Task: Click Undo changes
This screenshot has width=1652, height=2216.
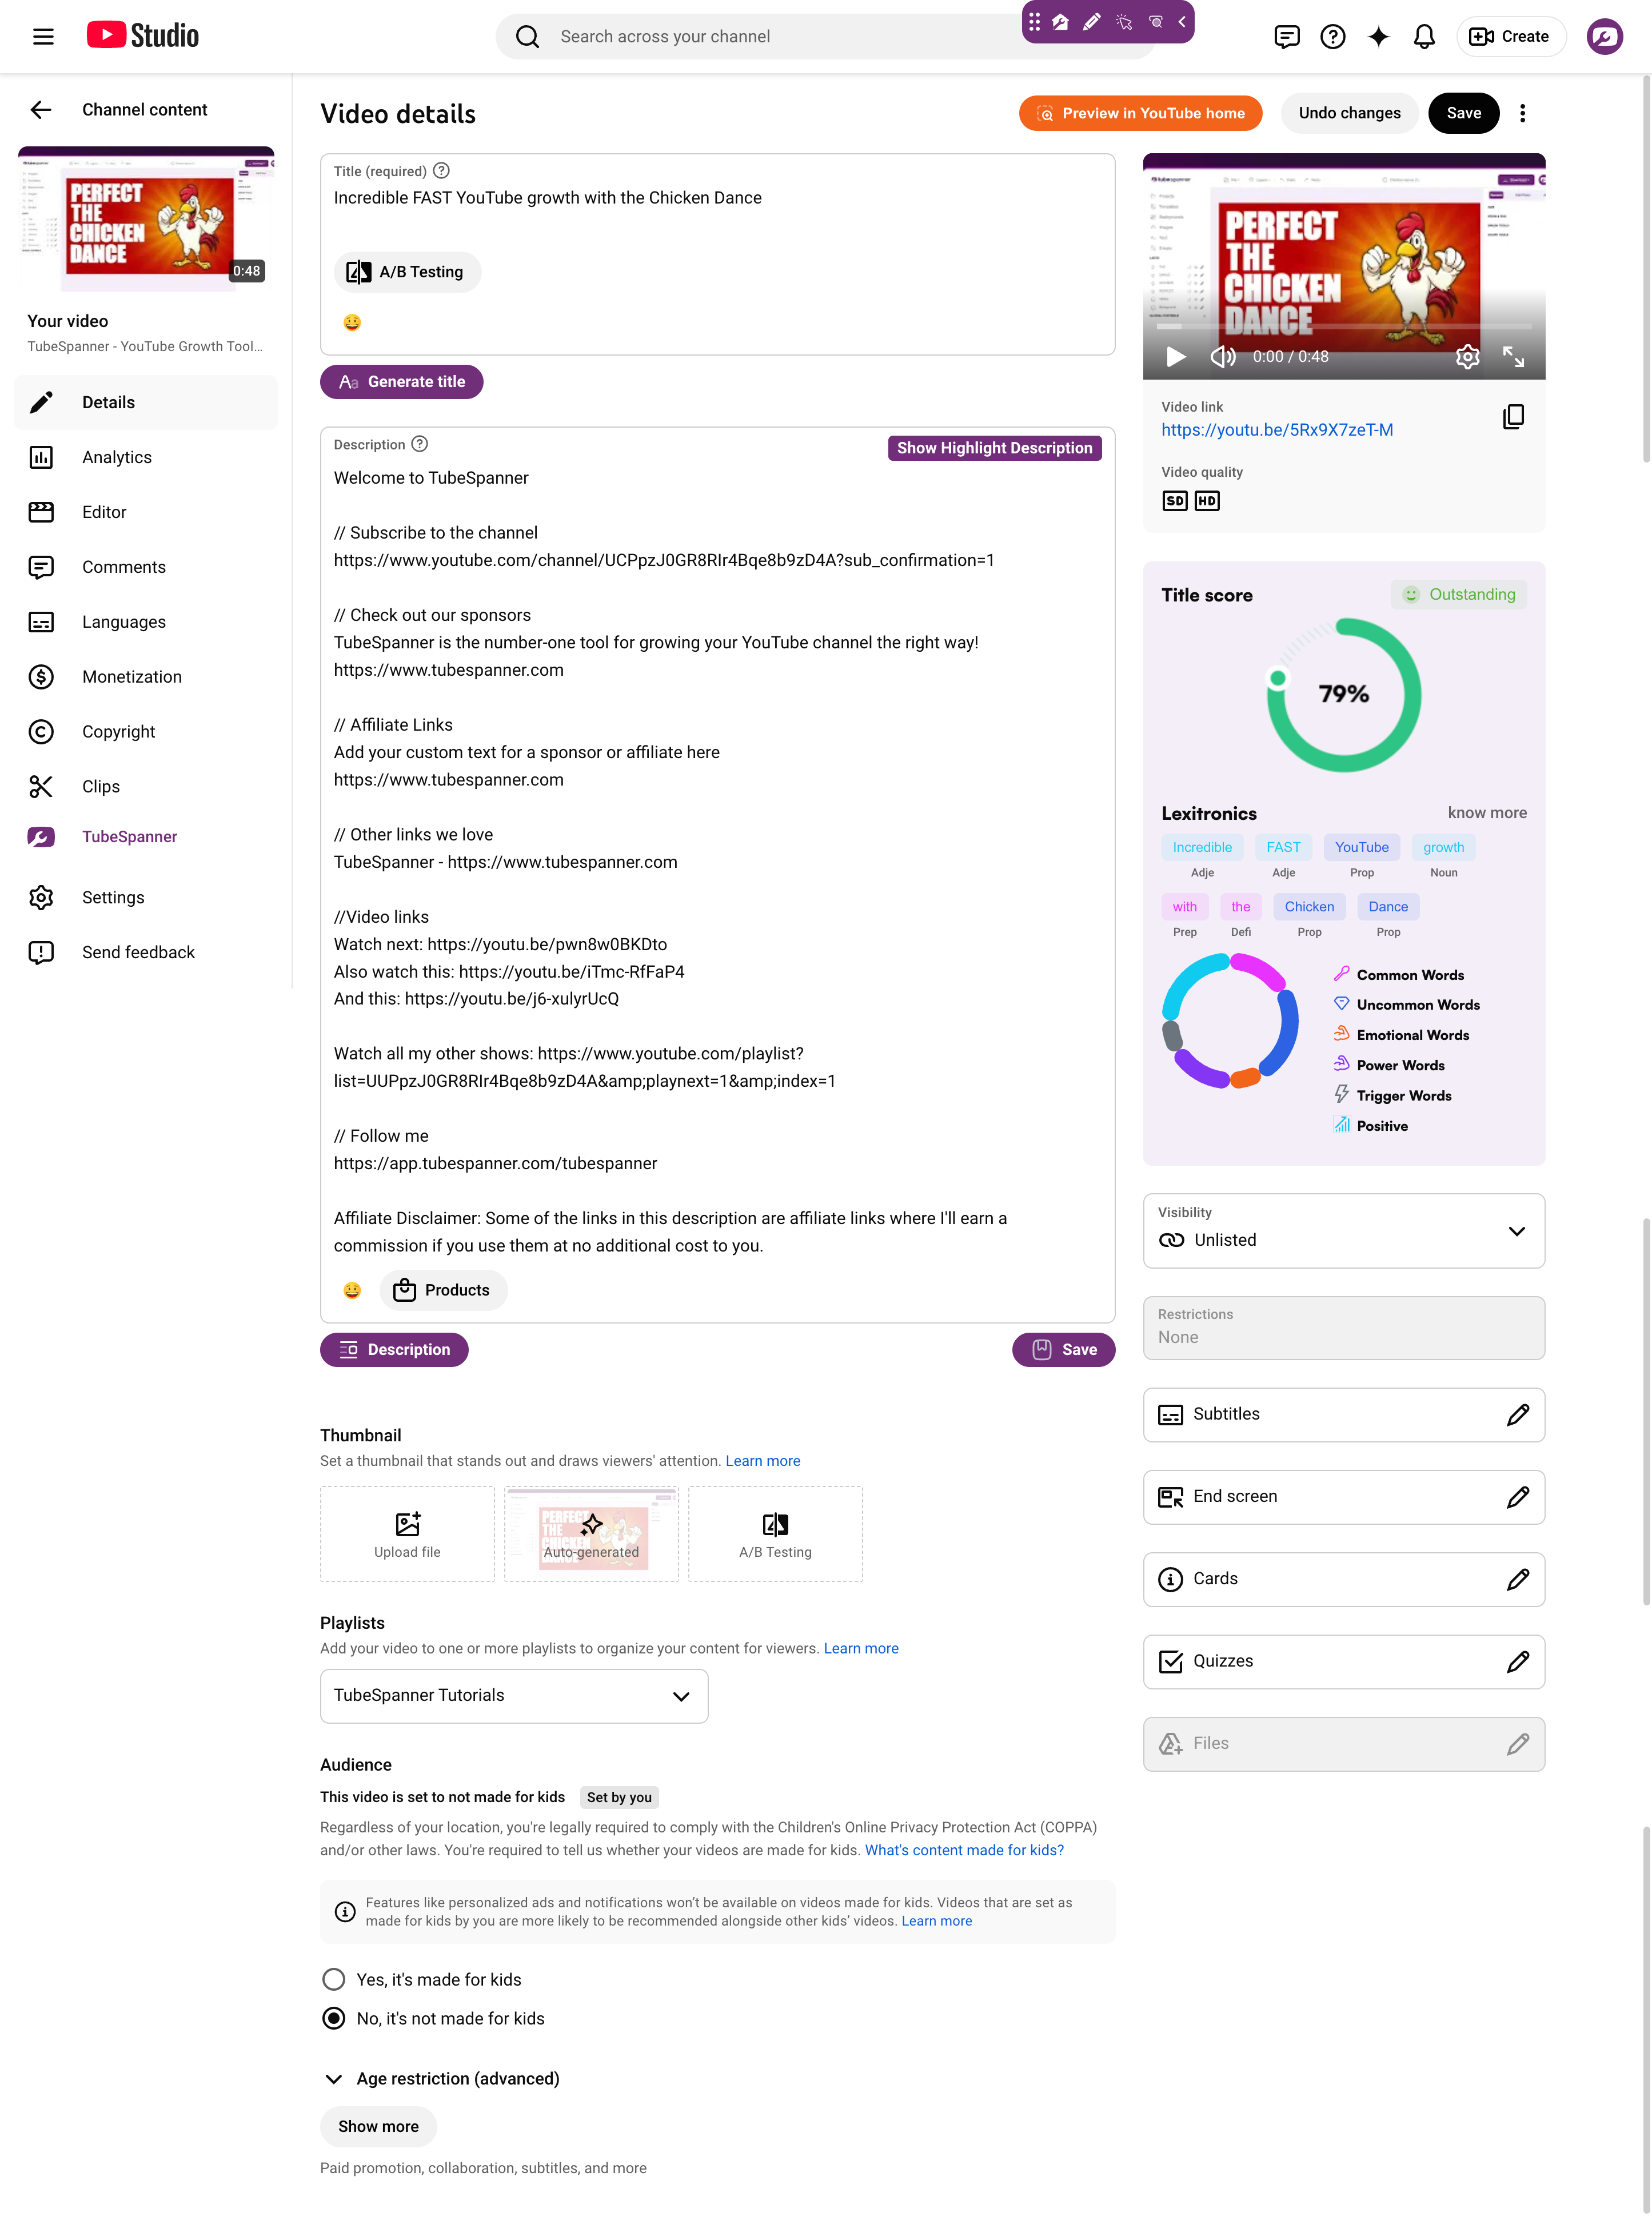Action: (1349, 113)
